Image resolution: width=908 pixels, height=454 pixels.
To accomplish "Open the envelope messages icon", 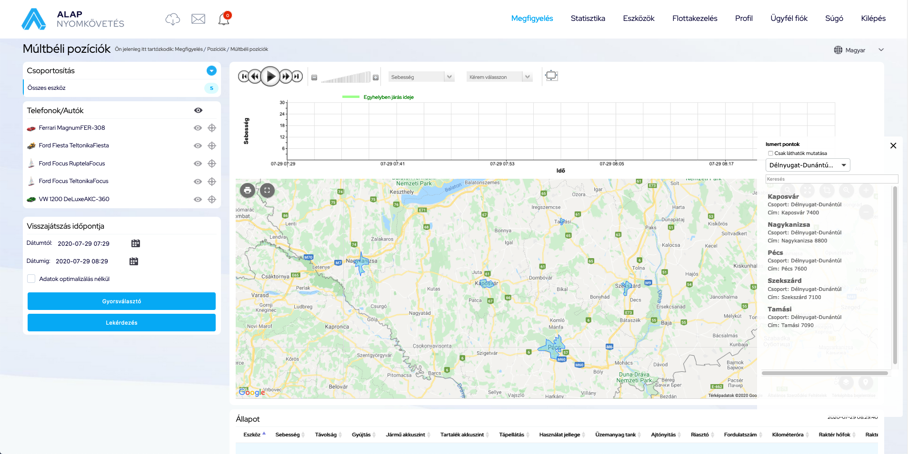I will pyautogui.click(x=198, y=19).
